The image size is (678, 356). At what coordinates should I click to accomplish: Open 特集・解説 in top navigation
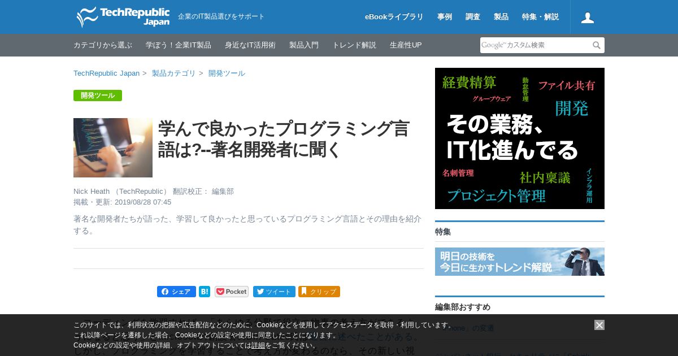click(x=541, y=17)
